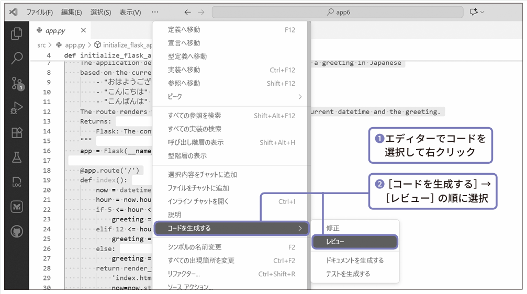The height and width of the screenshot is (294, 527).
Task: Open the Search view icon
Action: click(16, 58)
